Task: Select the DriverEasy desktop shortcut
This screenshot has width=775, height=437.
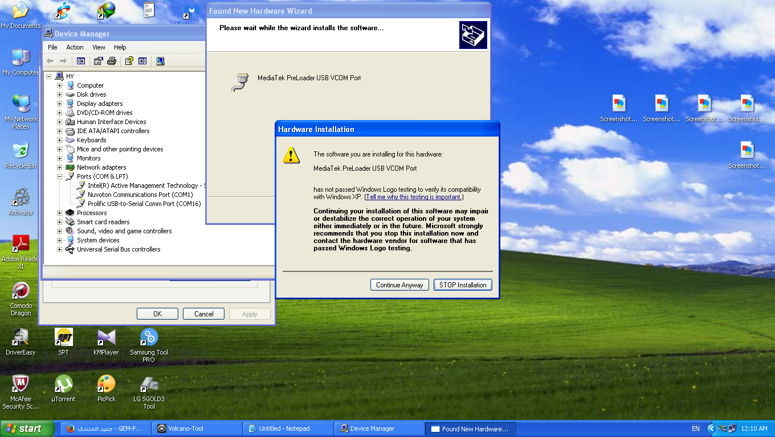Action: (21, 342)
